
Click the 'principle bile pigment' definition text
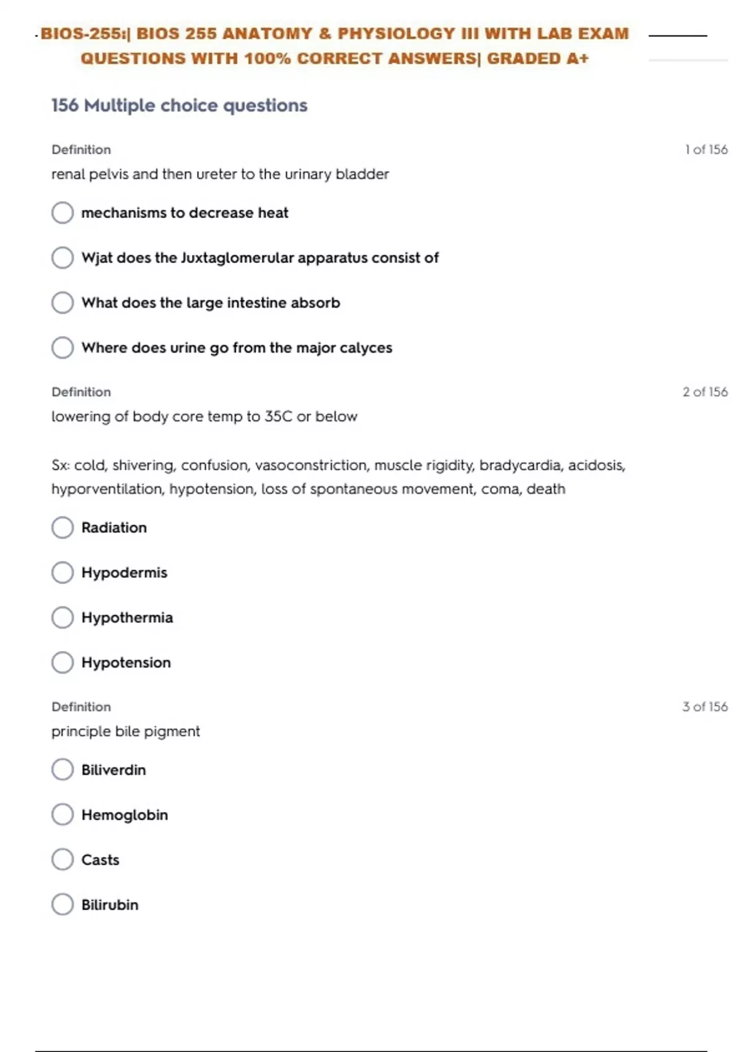[126, 731]
